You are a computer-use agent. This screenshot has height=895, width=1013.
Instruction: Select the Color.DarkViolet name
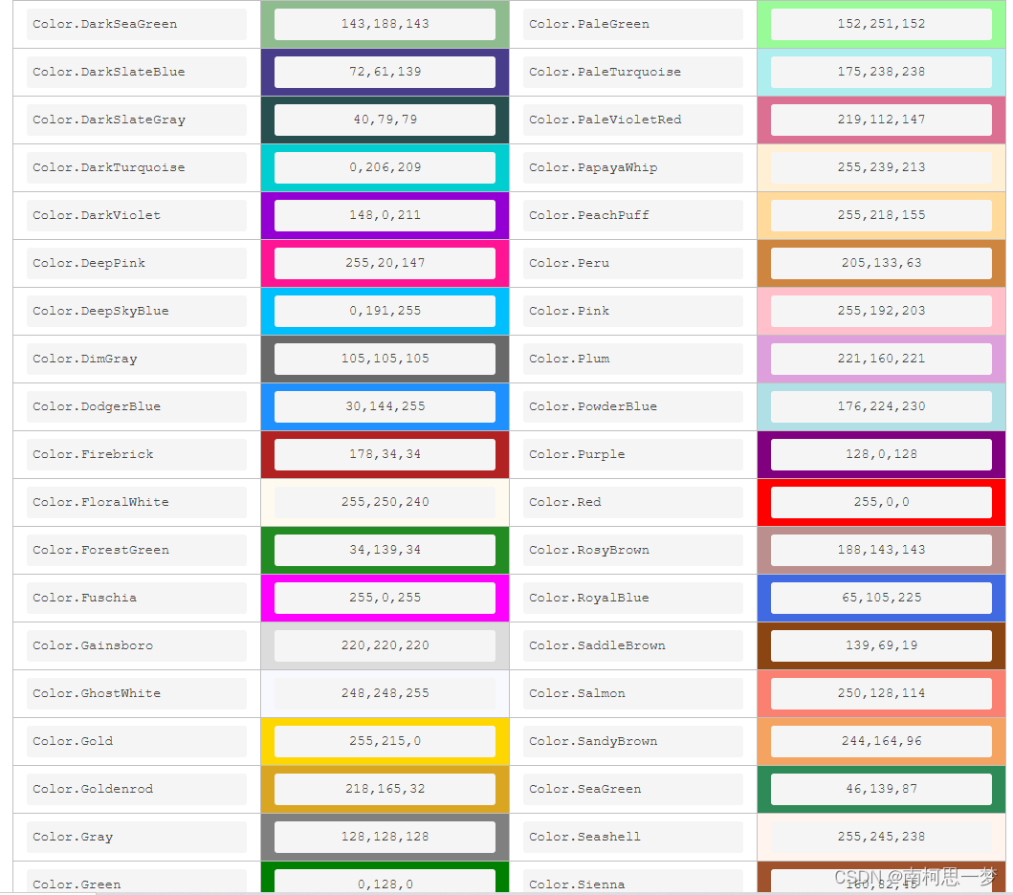137,215
